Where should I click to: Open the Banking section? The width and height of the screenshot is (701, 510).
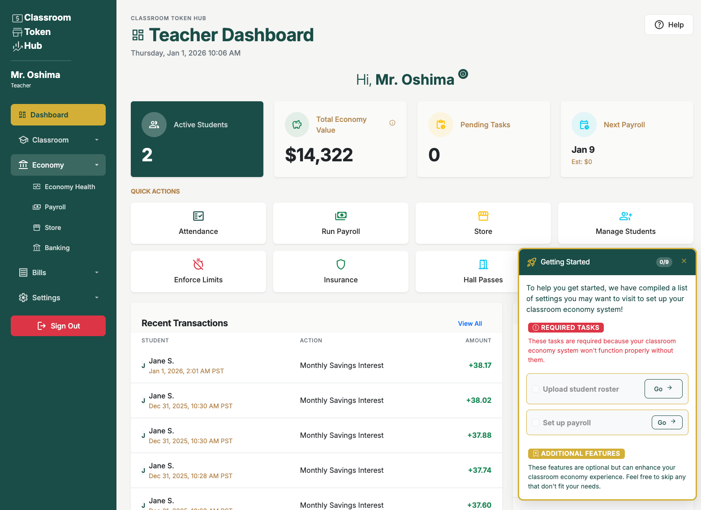pos(57,247)
